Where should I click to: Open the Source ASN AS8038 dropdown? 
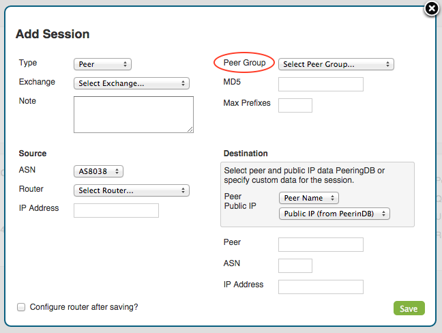98,171
